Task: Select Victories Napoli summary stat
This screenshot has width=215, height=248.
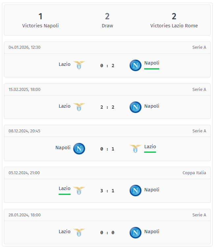Action: [x=40, y=20]
